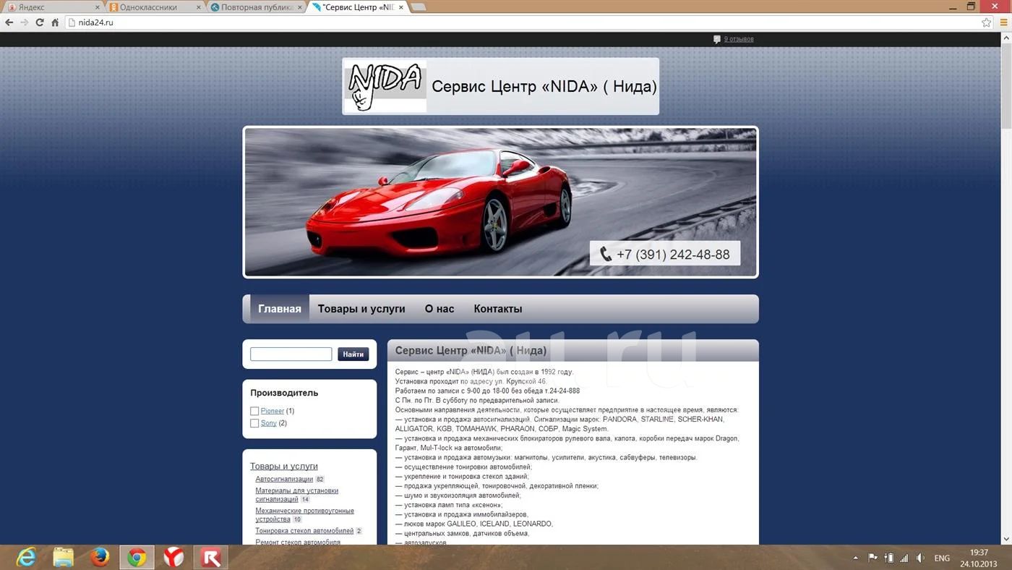
Task: Open the 9 отзывов link
Action: pyautogui.click(x=738, y=39)
